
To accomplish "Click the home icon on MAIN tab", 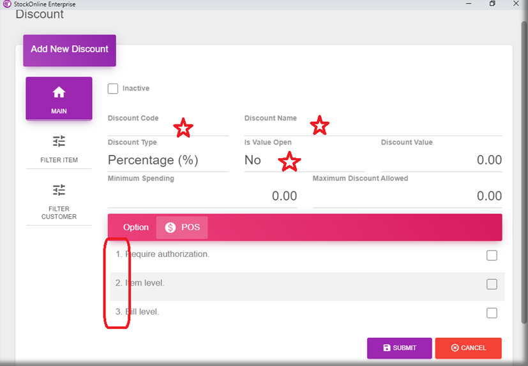I will coord(59,93).
